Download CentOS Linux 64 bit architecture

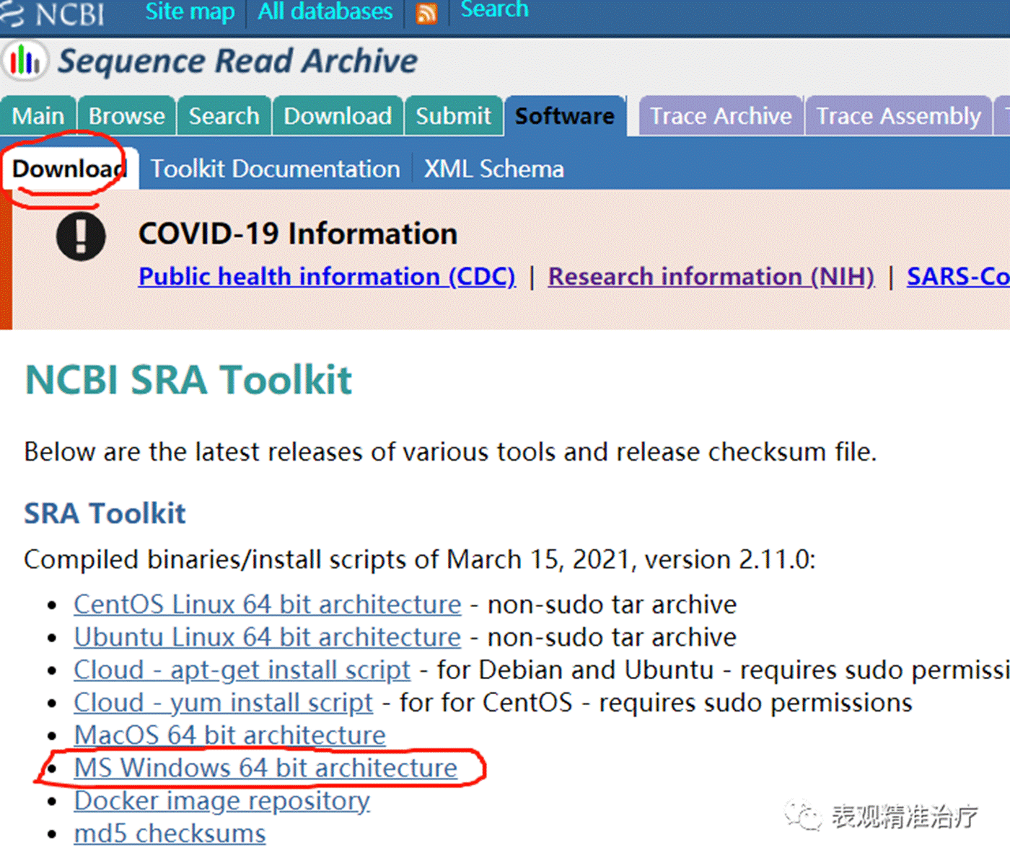pyautogui.click(x=267, y=604)
